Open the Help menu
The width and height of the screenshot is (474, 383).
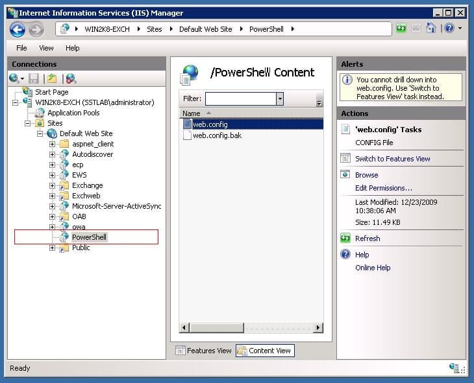[73, 48]
